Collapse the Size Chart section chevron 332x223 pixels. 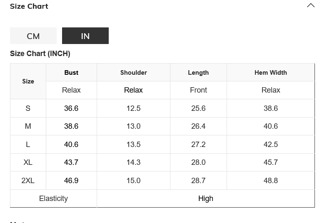311,6
